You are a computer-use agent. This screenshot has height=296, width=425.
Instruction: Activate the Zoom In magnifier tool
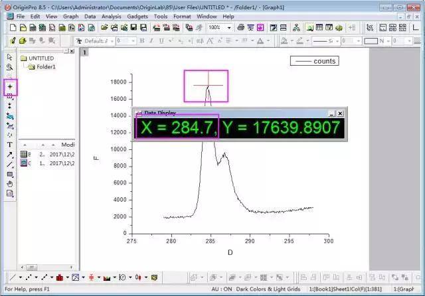10,67
